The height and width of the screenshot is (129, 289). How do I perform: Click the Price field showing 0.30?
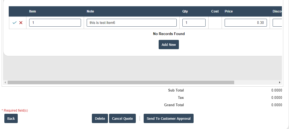click(x=245, y=23)
